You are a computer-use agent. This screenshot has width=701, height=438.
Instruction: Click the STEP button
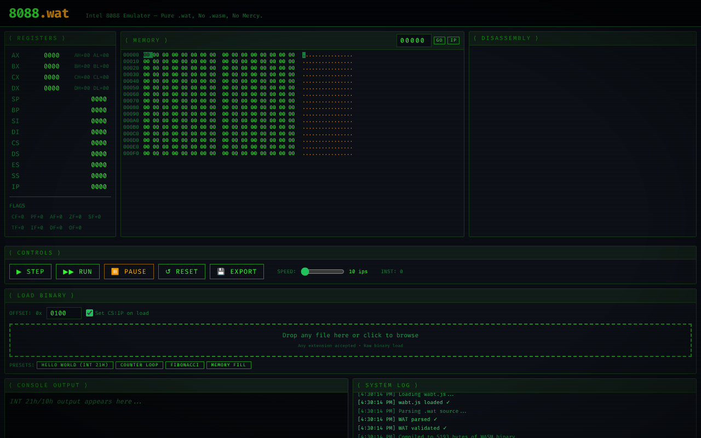30,272
